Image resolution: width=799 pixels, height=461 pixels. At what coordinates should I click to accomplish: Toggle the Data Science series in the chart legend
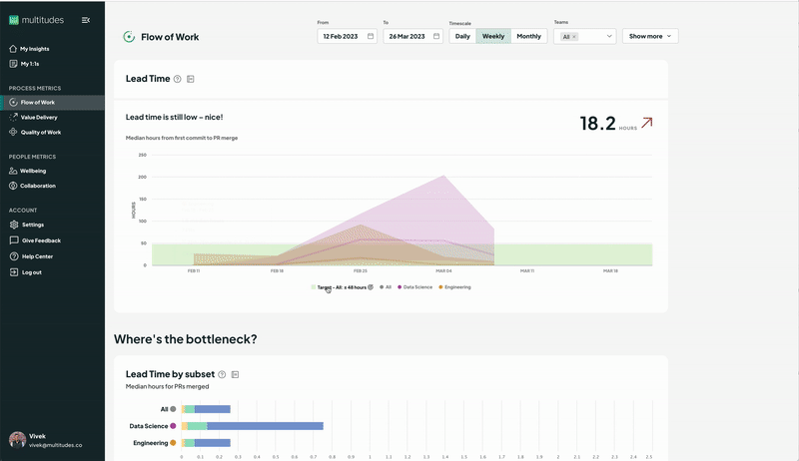click(418, 286)
